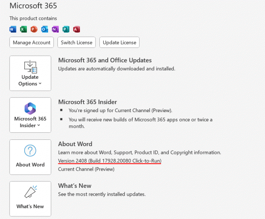Open the About Word dialog

point(30,157)
